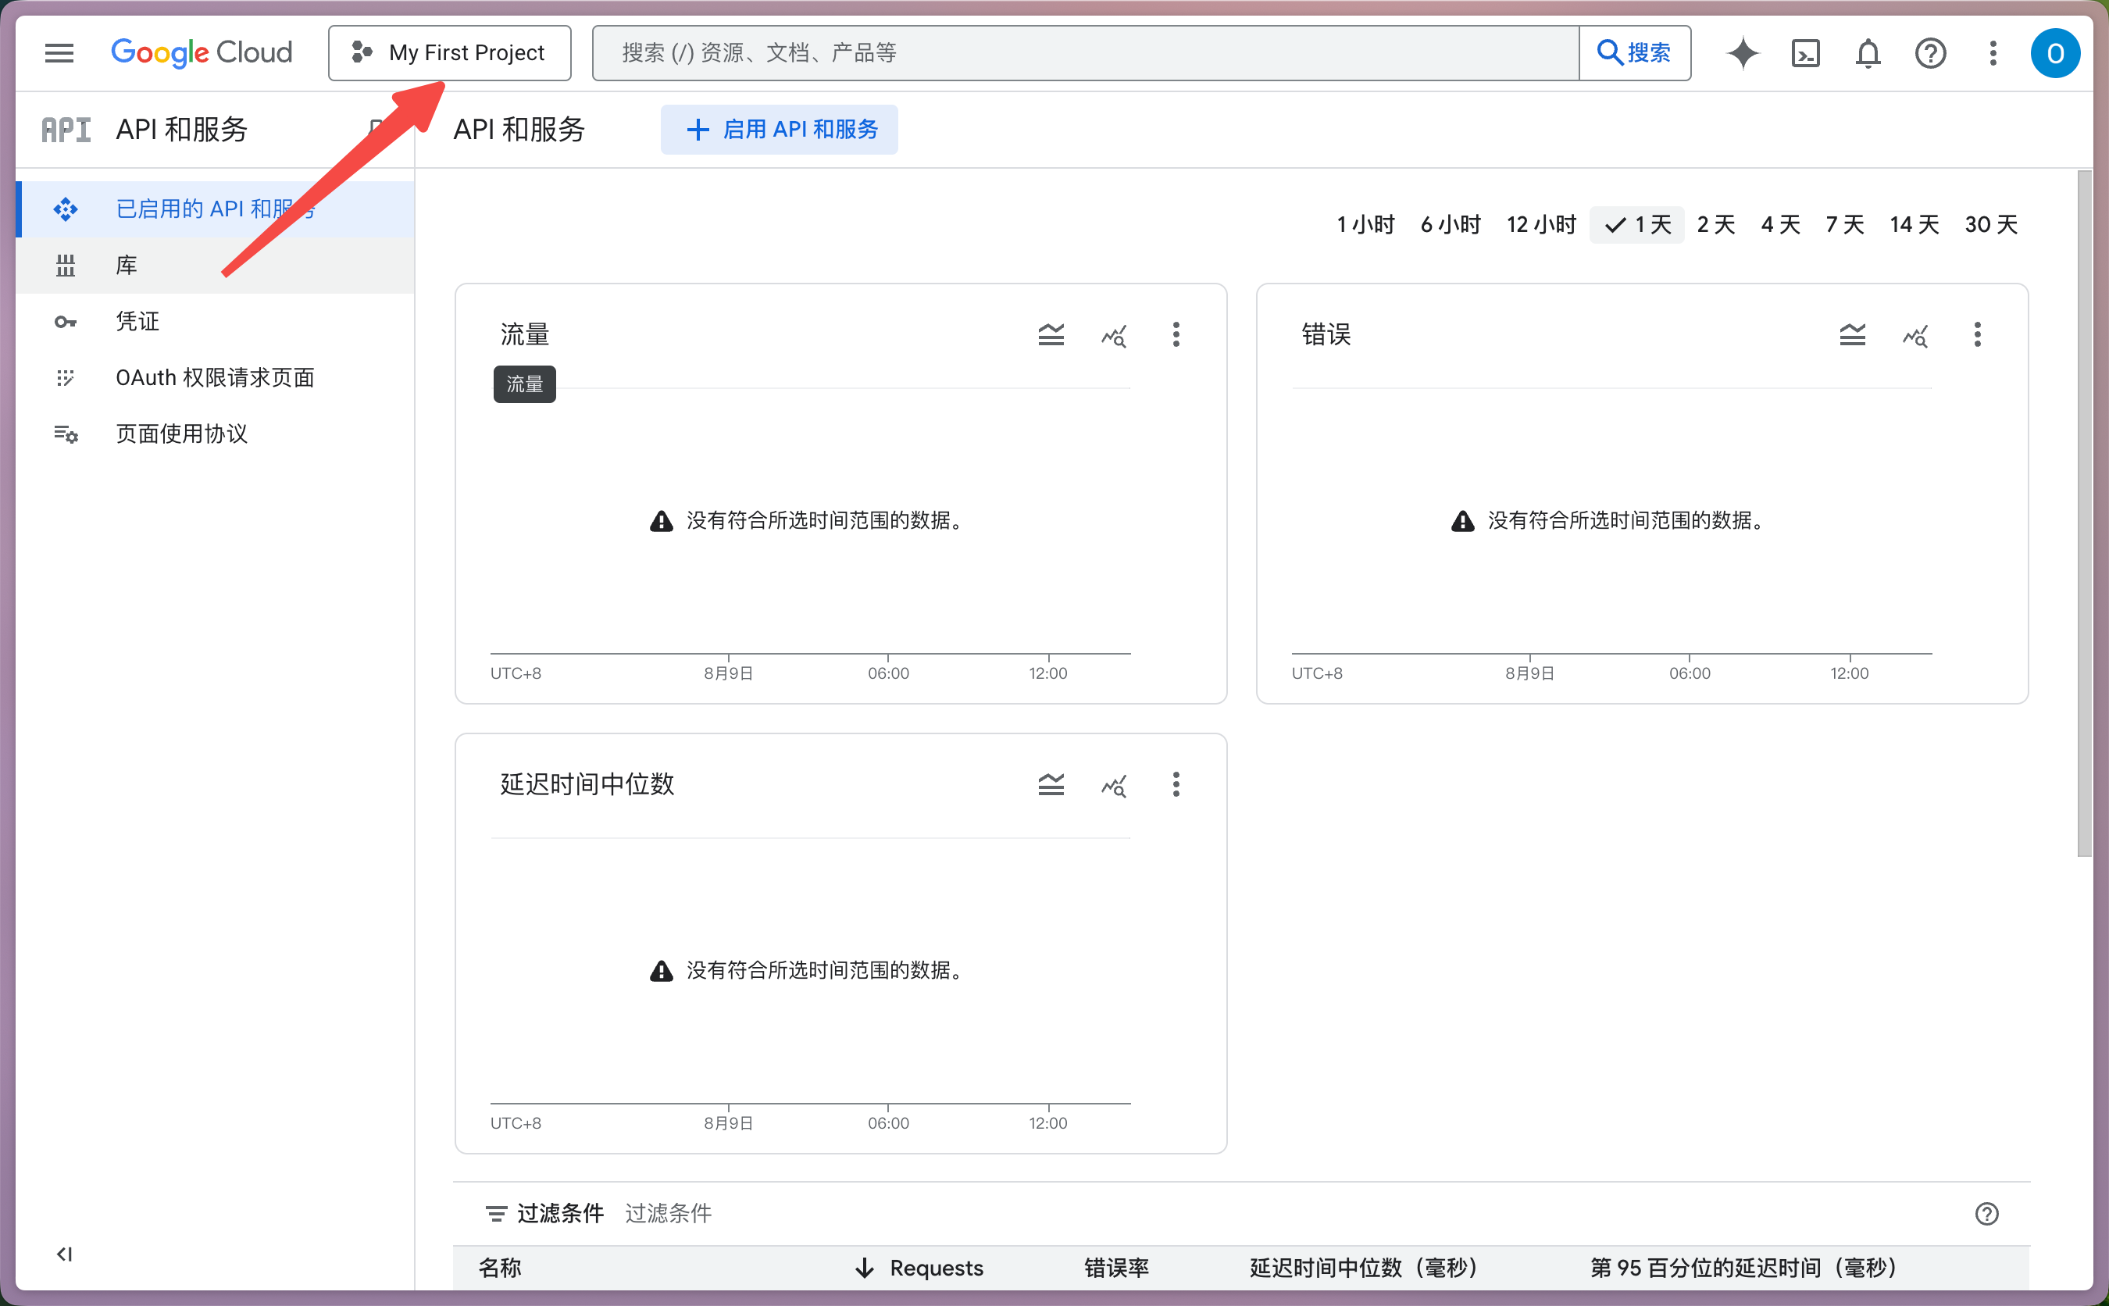Open the help question mark menu
2109x1306 pixels.
pos(1929,52)
